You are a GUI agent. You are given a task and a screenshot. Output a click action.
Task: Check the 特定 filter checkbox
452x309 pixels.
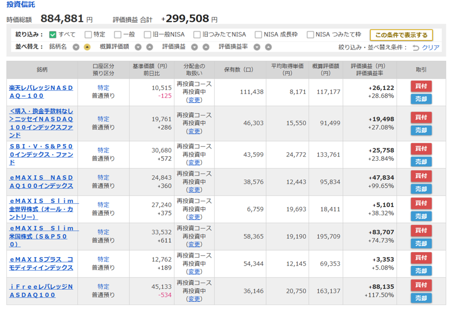click(x=88, y=35)
